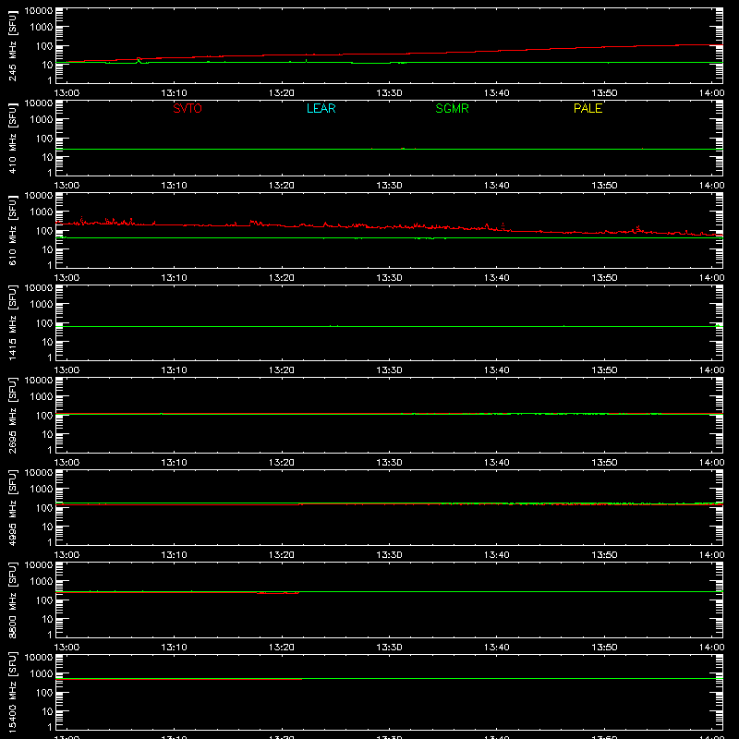Click 13:30 label below the 610 MHz plot
Image resolution: width=739 pixels, height=739 pixels.
pos(389,278)
